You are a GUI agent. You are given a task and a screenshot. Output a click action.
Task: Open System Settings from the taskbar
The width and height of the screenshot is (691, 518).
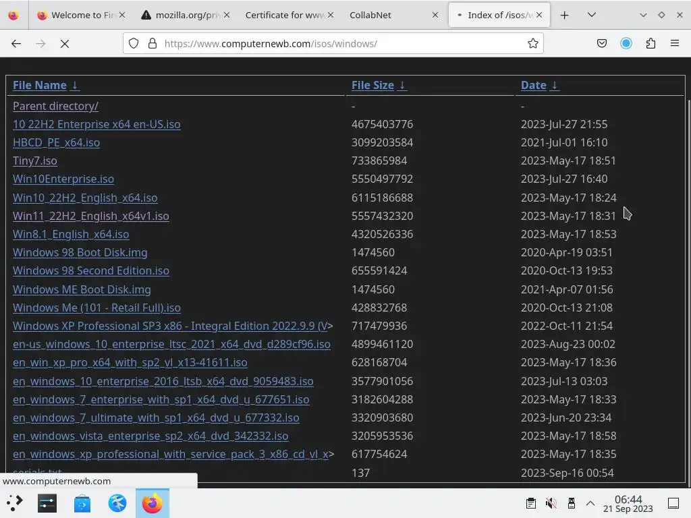[x=47, y=503]
